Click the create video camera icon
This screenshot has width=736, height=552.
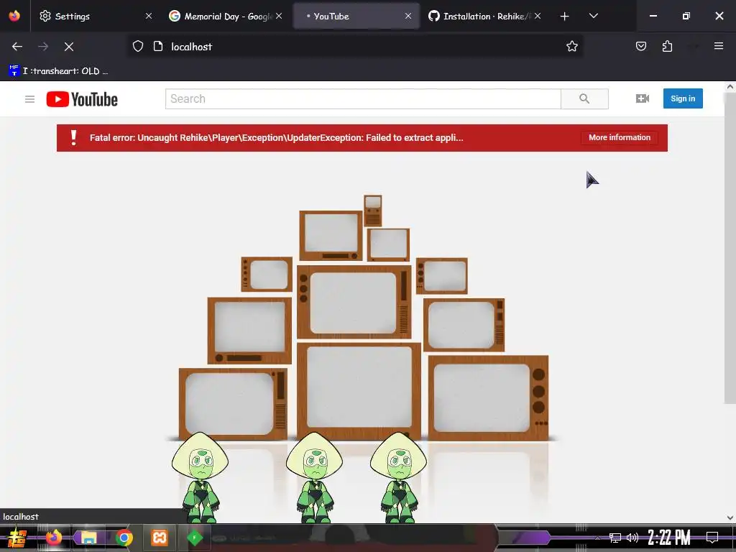click(642, 98)
